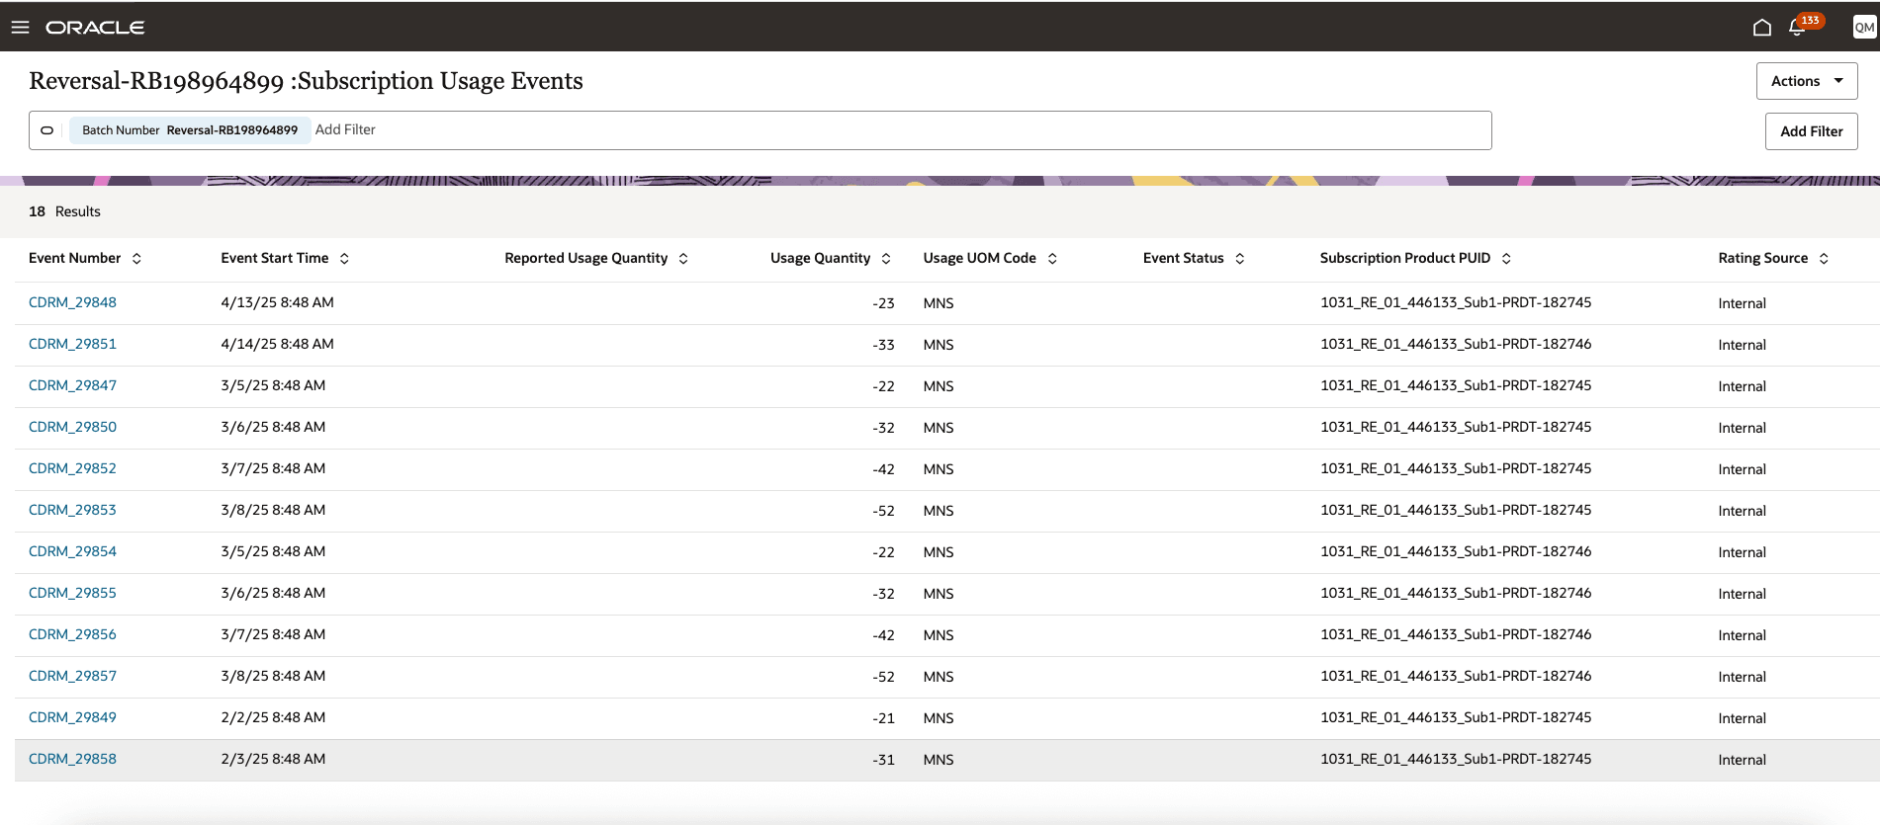
Task: Open the notifications bell
Action: pyautogui.click(x=1797, y=27)
